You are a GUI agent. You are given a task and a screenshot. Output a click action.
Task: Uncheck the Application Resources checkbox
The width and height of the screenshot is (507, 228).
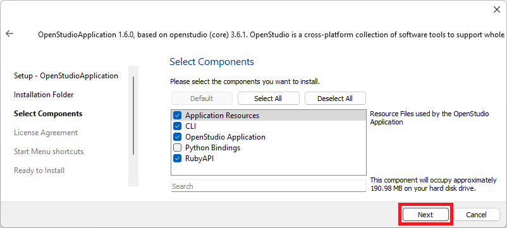[x=177, y=116]
